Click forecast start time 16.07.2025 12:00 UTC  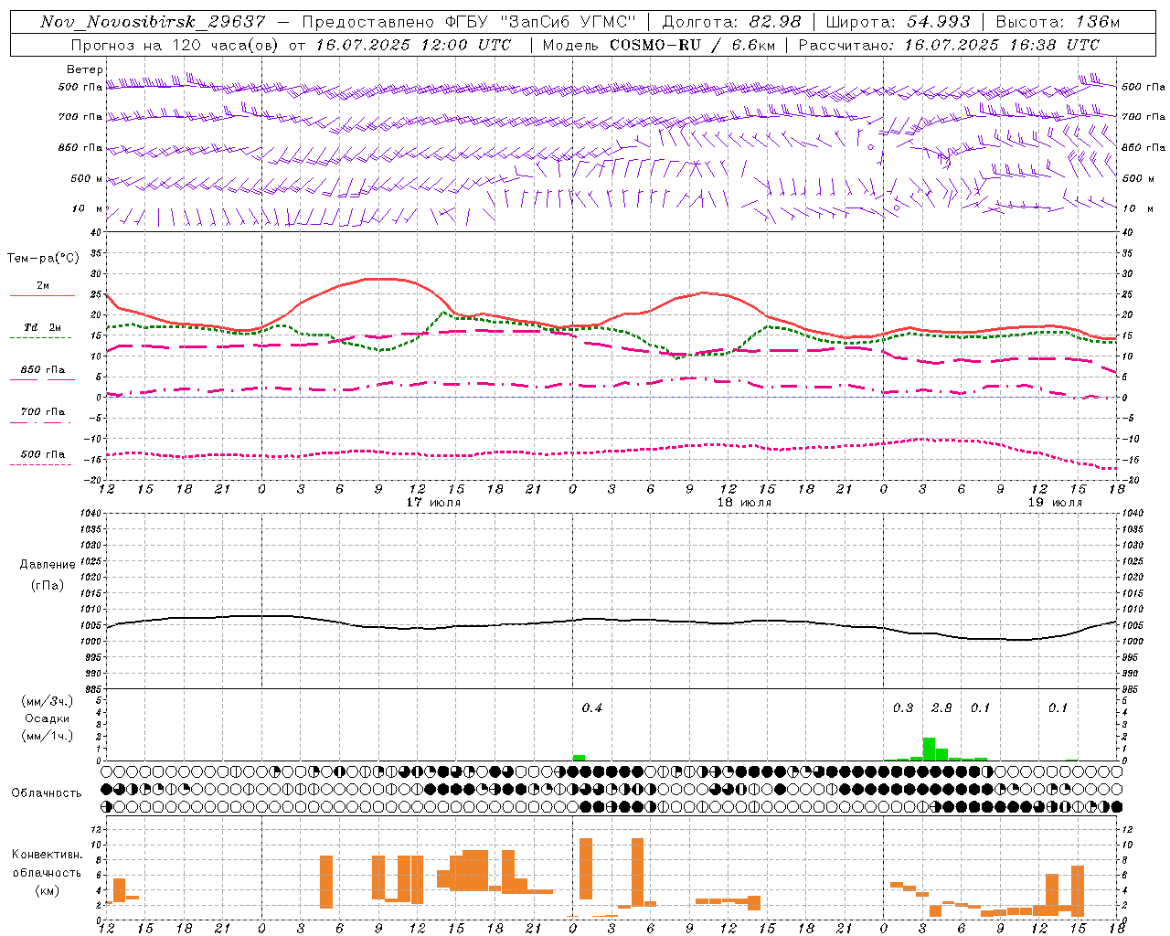[x=413, y=45]
